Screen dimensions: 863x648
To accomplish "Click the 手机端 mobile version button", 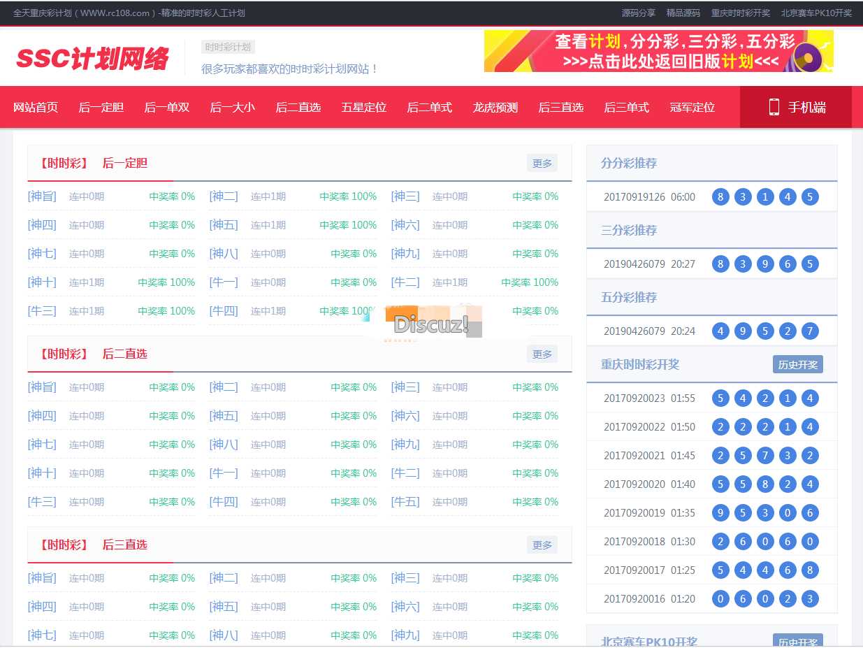I will point(796,107).
